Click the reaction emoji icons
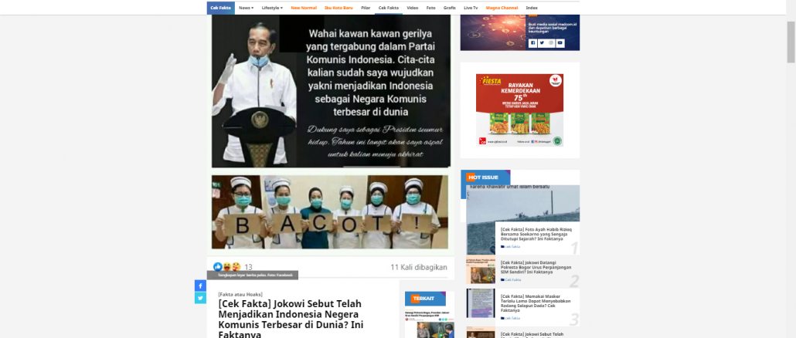Image resolution: width=796 pixels, height=338 pixels. click(x=227, y=266)
